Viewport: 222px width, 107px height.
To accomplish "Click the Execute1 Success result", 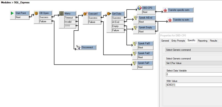I will (x=94, y=18).
